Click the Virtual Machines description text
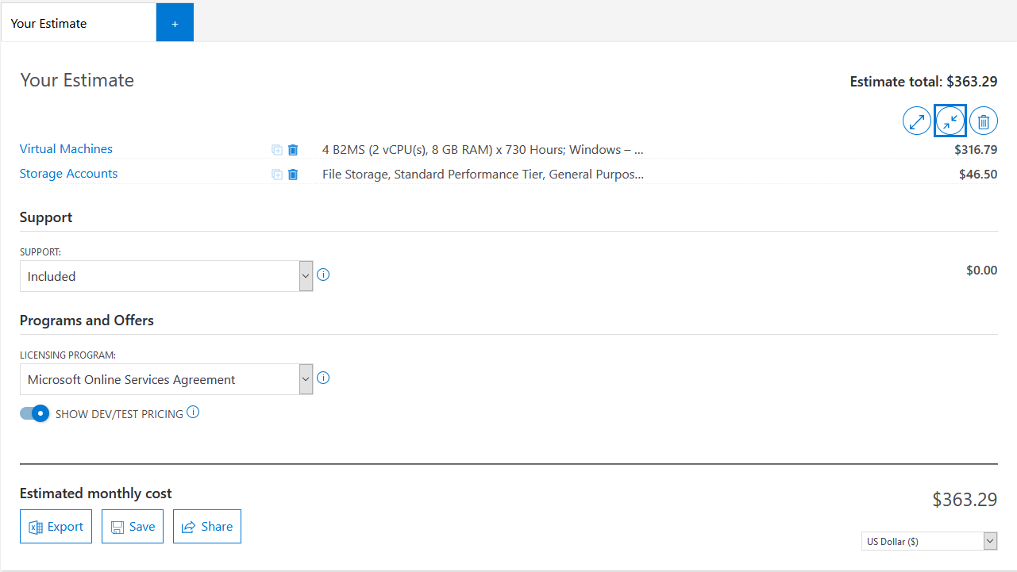Screen dimensions: 1017x572 (x=483, y=149)
